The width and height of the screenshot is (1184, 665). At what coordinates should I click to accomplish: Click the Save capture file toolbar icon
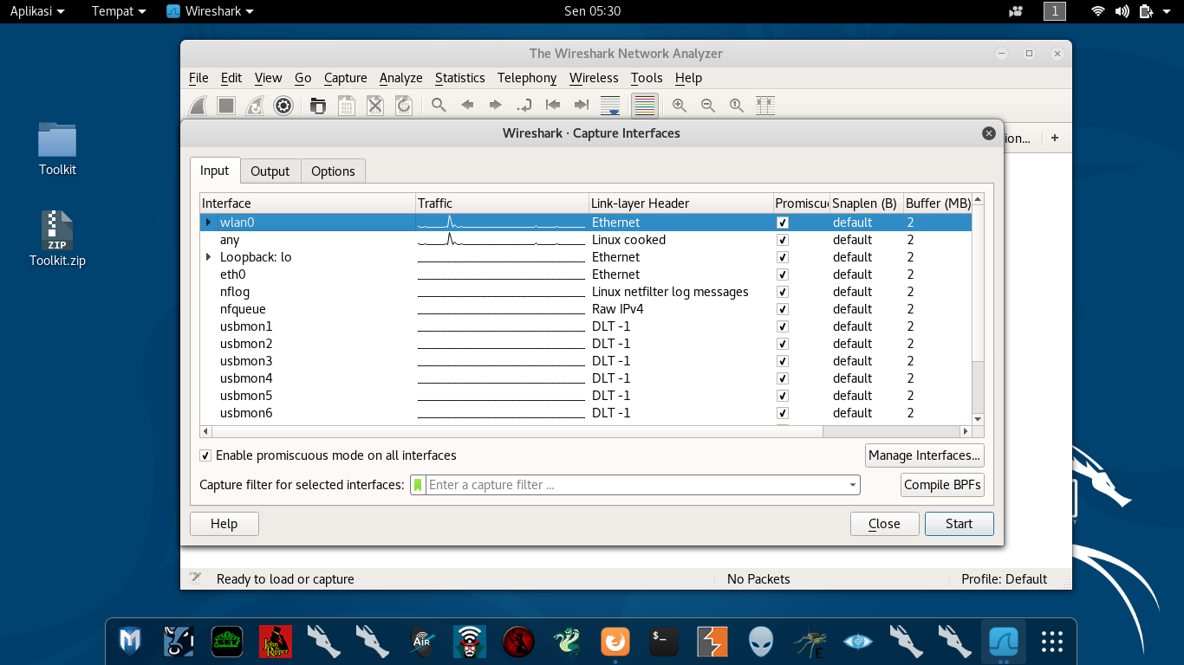point(347,106)
